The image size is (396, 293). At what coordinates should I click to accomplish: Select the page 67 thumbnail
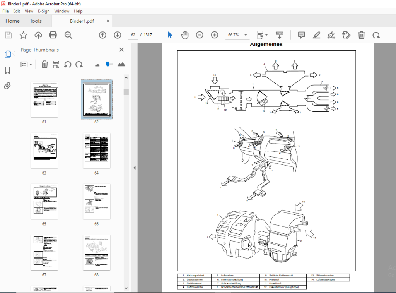point(44,252)
